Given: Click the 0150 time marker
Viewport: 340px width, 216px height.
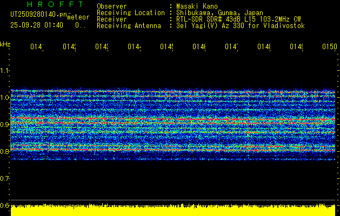Looking at the screenshot, I should [329, 47].
